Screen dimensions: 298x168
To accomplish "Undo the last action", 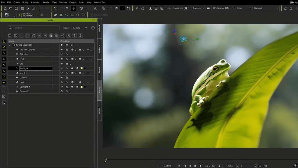I will coord(56,8).
